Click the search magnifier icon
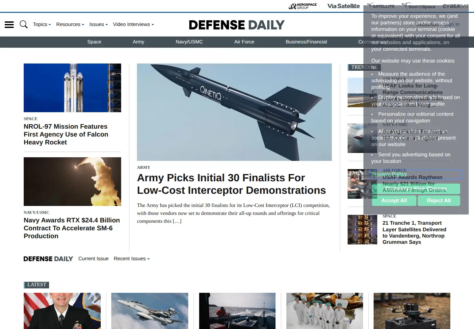Screen dimensions: 474x329 (24, 24)
